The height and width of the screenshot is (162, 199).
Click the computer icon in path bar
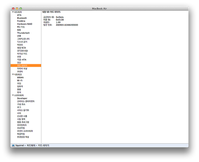(x=13, y=145)
